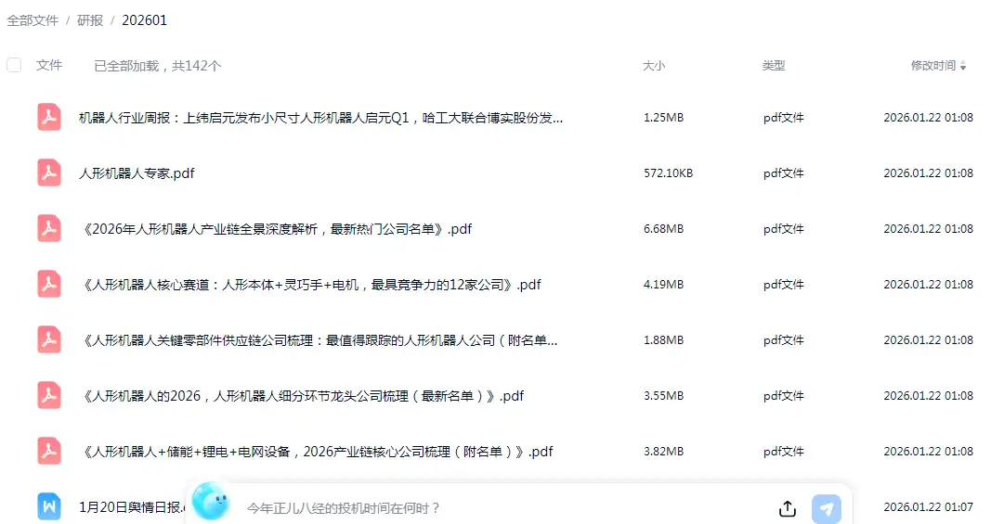The width and height of the screenshot is (991, 524).
Task: Open 《人形机器人关键零部件供应链公司梳理》 file
Action: (319, 339)
